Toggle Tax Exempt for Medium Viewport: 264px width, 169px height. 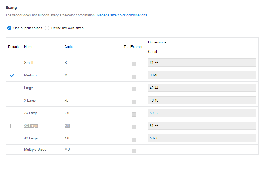(134, 76)
